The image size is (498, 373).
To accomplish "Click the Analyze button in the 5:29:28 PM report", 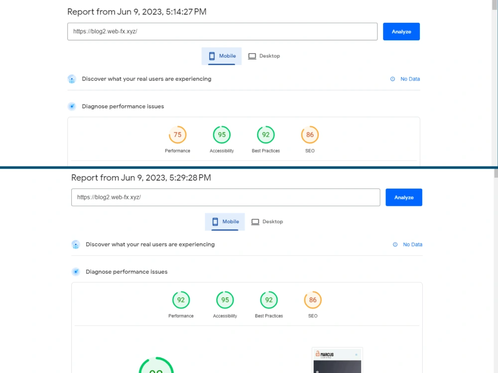I will (x=404, y=197).
